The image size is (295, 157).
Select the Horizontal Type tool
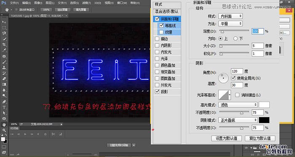[4, 107]
